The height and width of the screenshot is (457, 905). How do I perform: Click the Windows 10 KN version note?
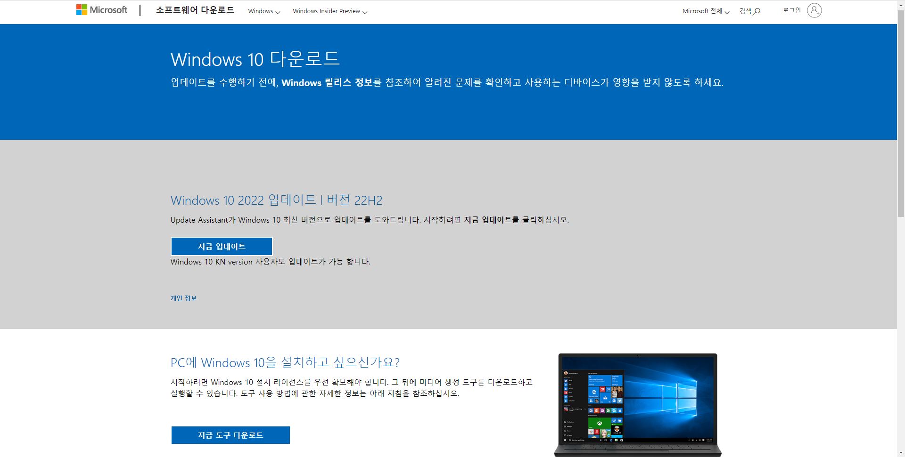(x=271, y=262)
